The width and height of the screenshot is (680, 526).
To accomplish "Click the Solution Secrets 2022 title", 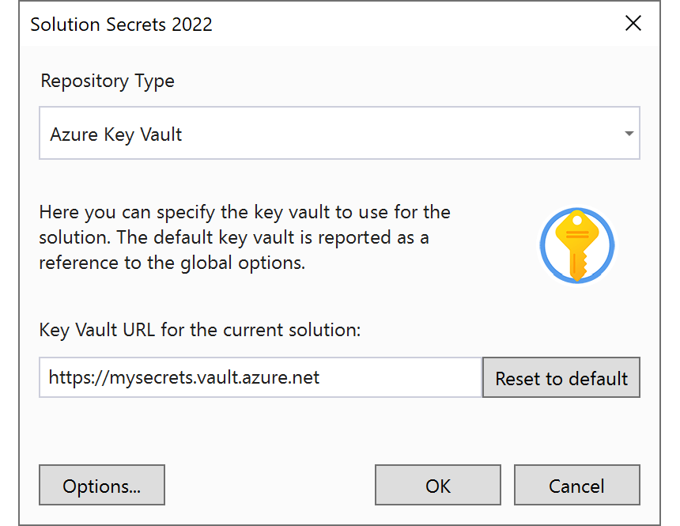I will pyautogui.click(x=120, y=25).
